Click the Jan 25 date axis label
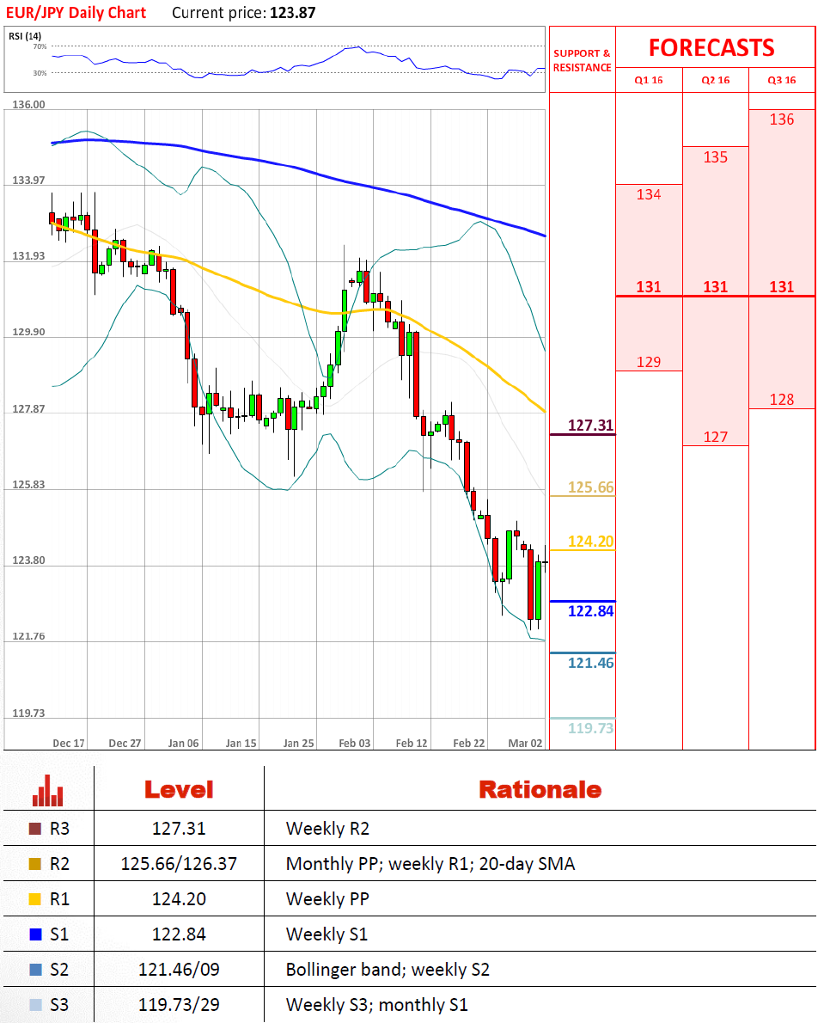The height and width of the screenshot is (1023, 824). (x=298, y=743)
